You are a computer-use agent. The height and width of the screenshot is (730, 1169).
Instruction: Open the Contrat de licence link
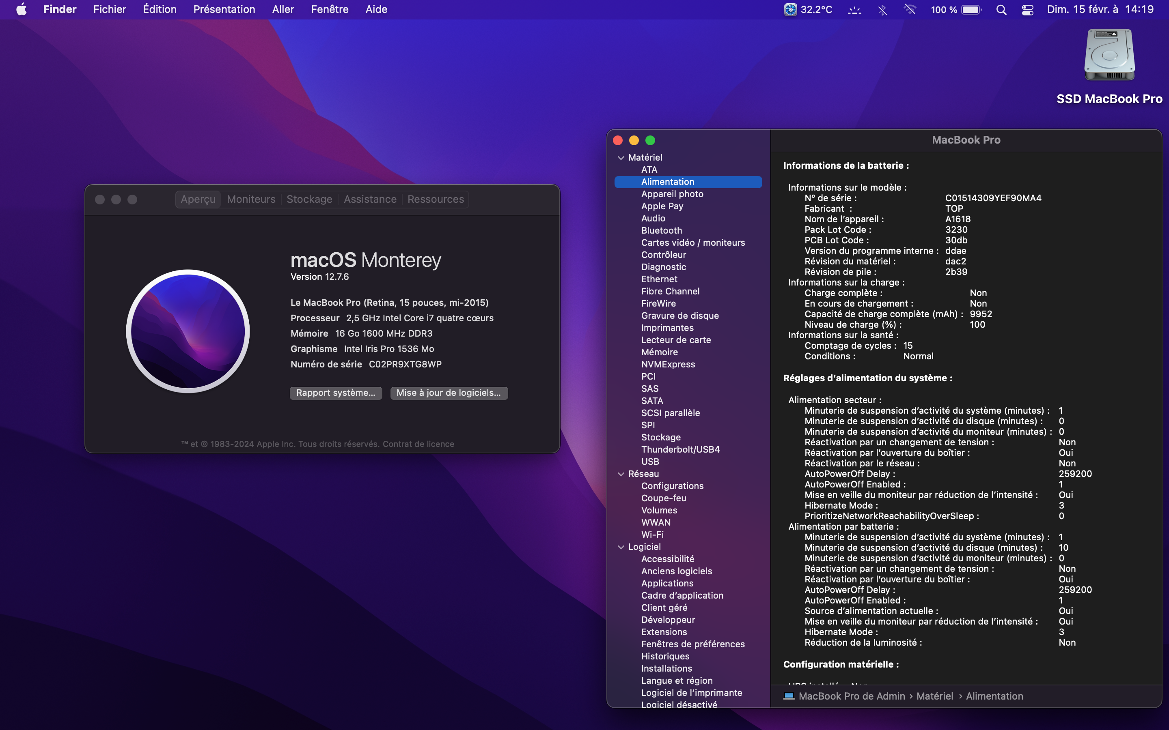tap(418, 444)
